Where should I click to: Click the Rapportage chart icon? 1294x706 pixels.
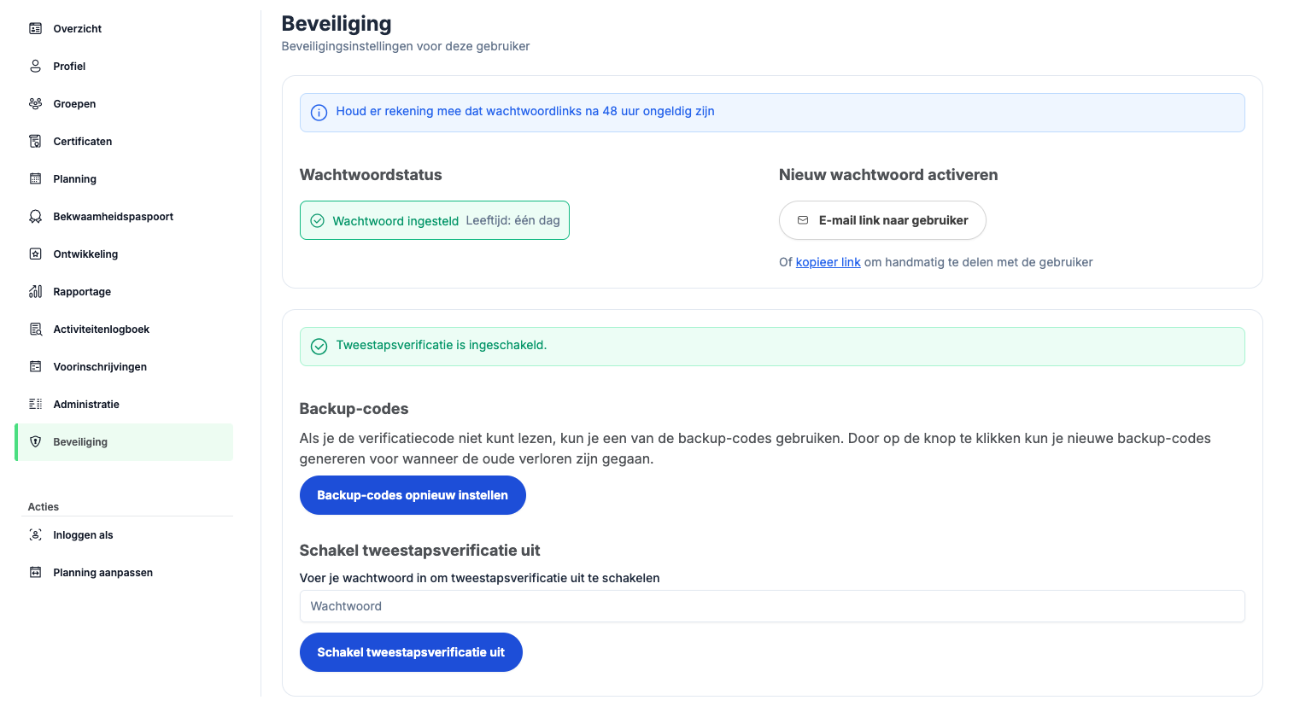click(35, 292)
